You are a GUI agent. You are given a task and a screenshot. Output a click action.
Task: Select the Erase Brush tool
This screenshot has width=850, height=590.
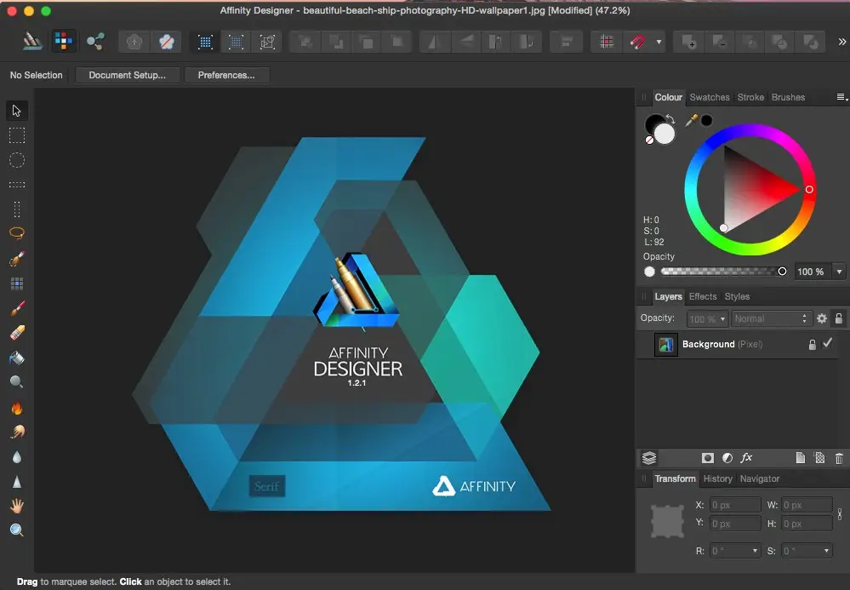(x=17, y=332)
